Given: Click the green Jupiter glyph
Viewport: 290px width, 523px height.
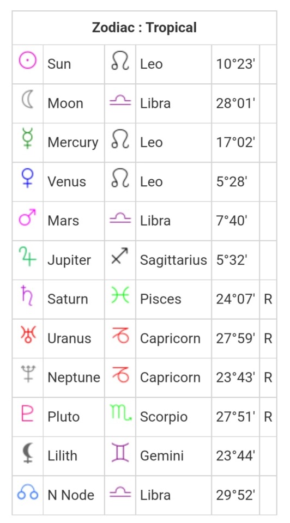Looking at the screenshot, I should tap(27, 257).
